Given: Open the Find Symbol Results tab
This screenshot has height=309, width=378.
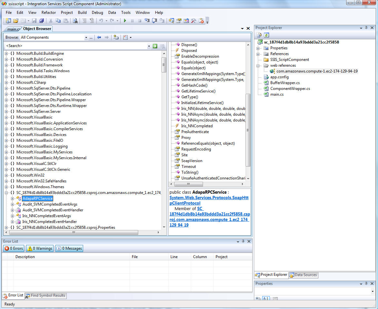Looking at the screenshot, I should pyautogui.click(x=45, y=295).
